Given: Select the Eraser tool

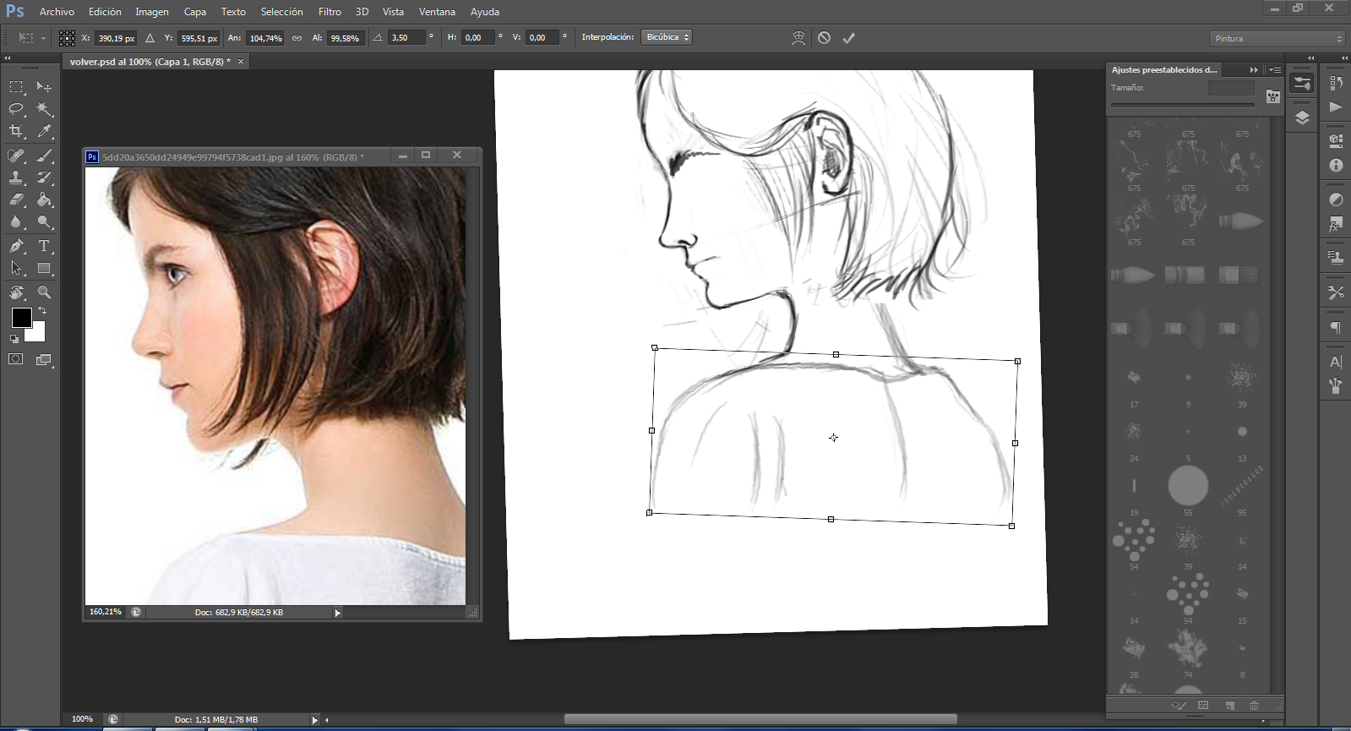Looking at the screenshot, I should 16,199.
